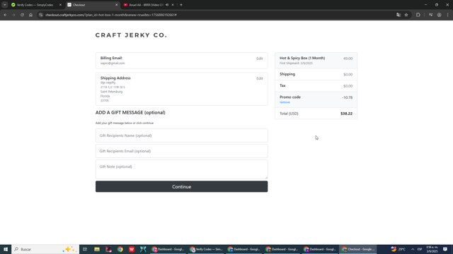
Task: Click the Gift Recipients Email field
Action: point(181,151)
